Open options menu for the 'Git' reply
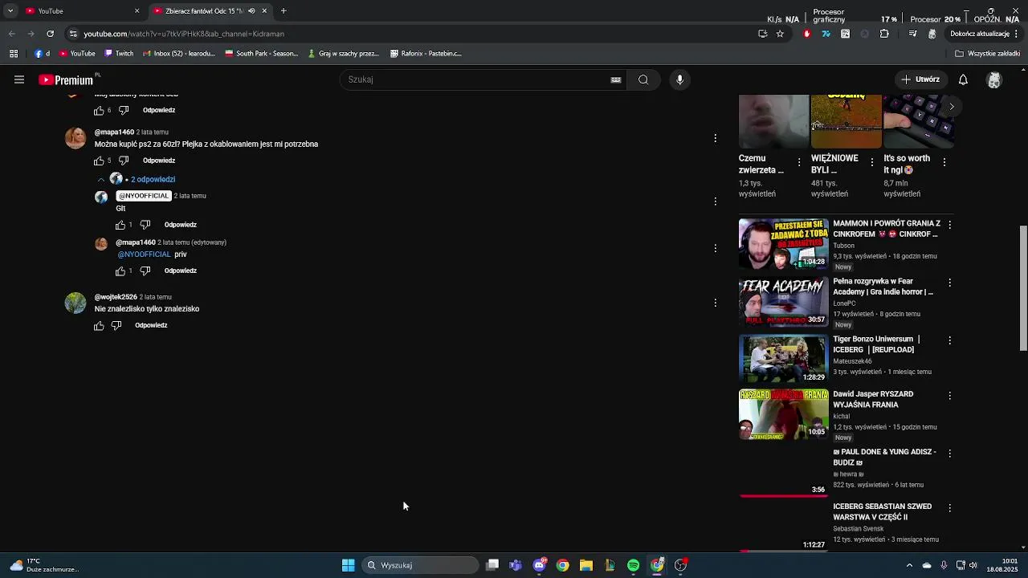Image resolution: width=1028 pixels, height=578 pixels. [715, 201]
